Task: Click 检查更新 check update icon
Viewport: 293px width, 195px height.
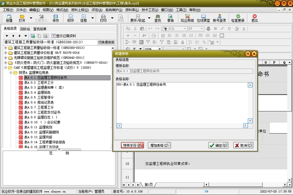Action: coord(238,18)
